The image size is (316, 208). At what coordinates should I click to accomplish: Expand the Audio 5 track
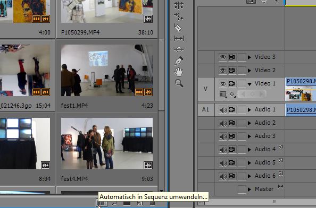(x=250, y=163)
